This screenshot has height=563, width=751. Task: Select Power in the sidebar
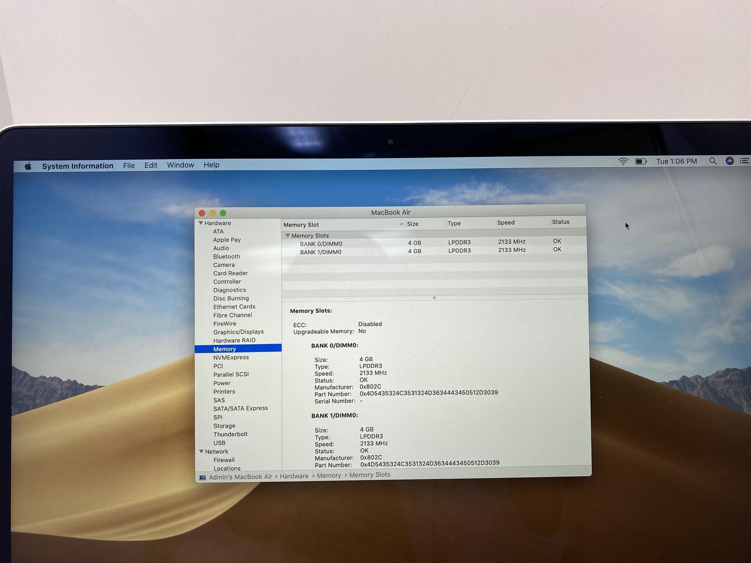222,383
